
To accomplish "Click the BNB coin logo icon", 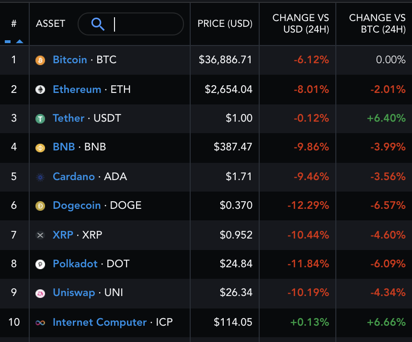I will pos(40,148).
